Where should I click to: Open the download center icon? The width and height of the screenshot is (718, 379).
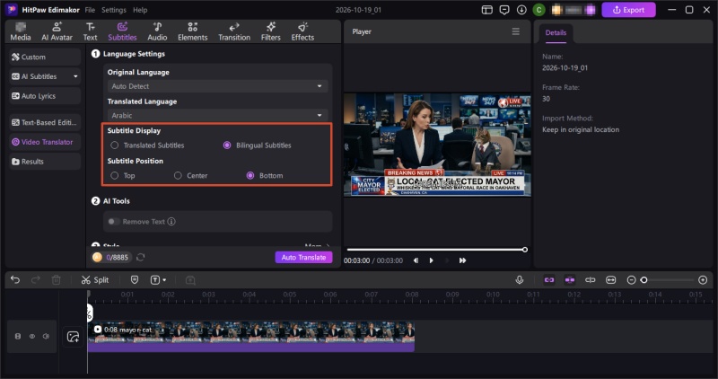tap(521, 10)
